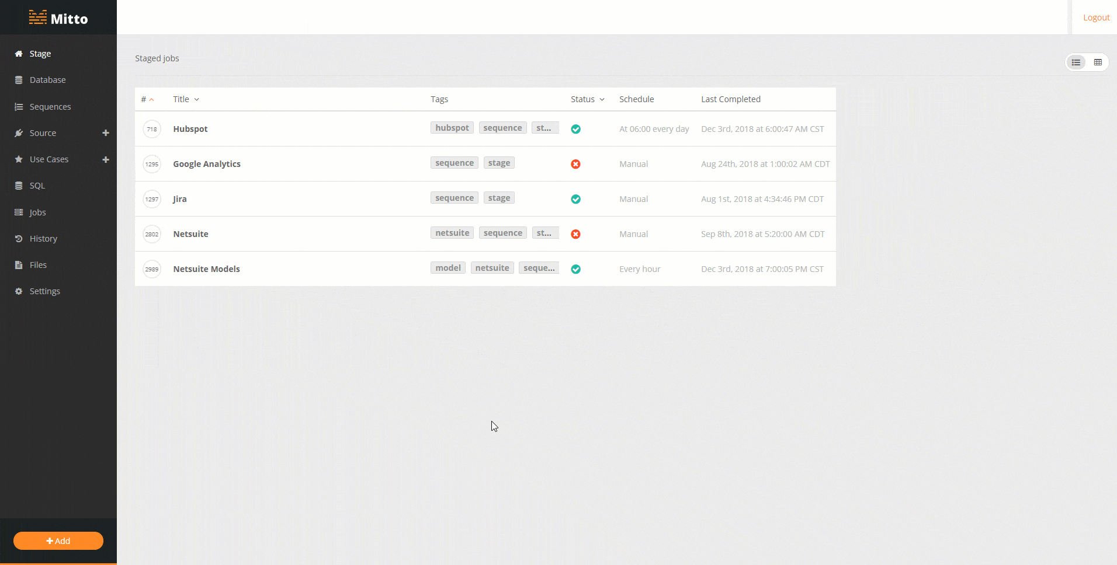
Task: Click the Files document icon
Action: pos(19,265)
